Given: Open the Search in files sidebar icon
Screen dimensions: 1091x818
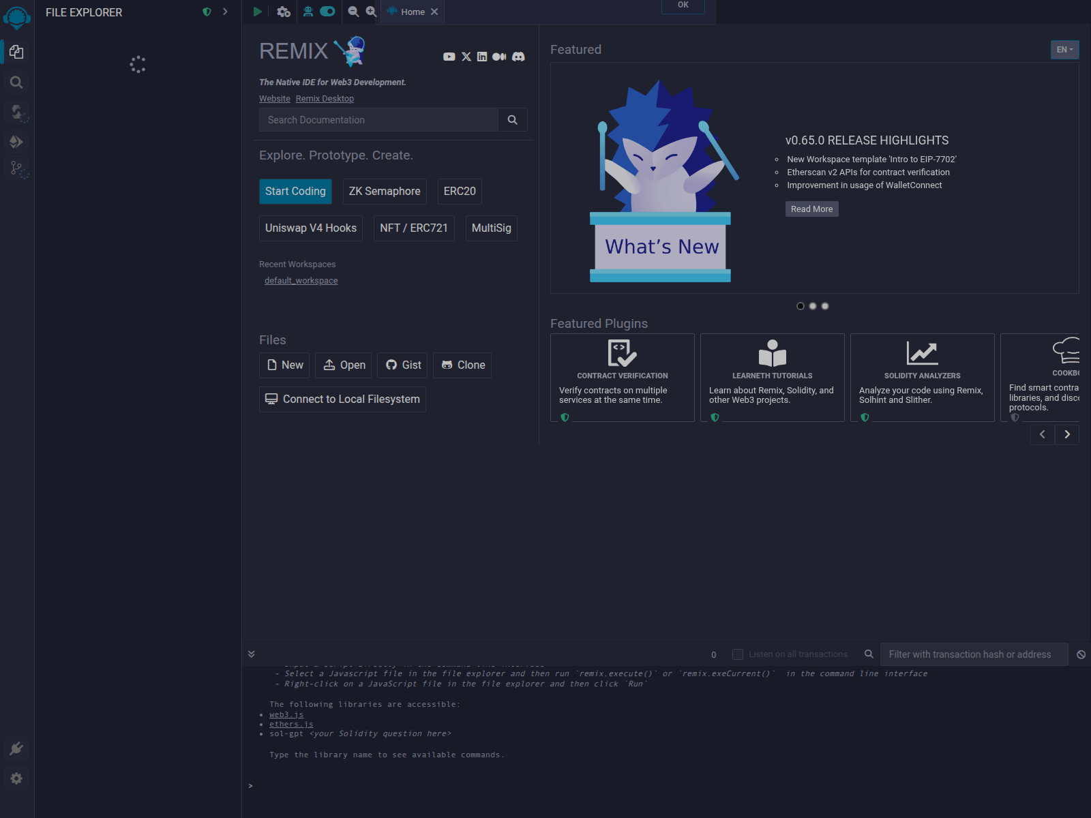Looking at the screenshot, I should (16, 82).
